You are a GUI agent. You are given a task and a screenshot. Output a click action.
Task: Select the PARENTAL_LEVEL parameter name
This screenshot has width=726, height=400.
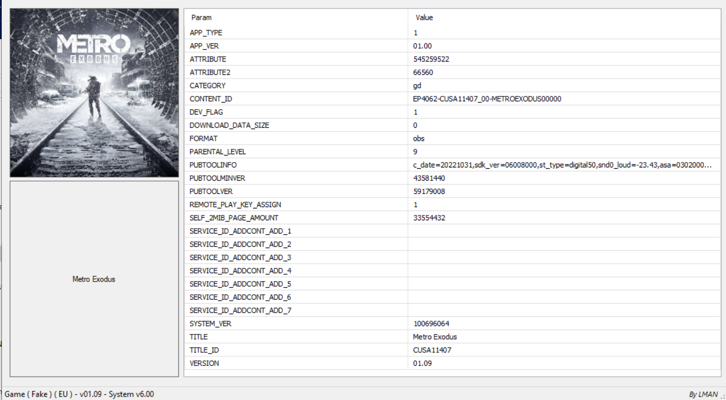point(218,152)
